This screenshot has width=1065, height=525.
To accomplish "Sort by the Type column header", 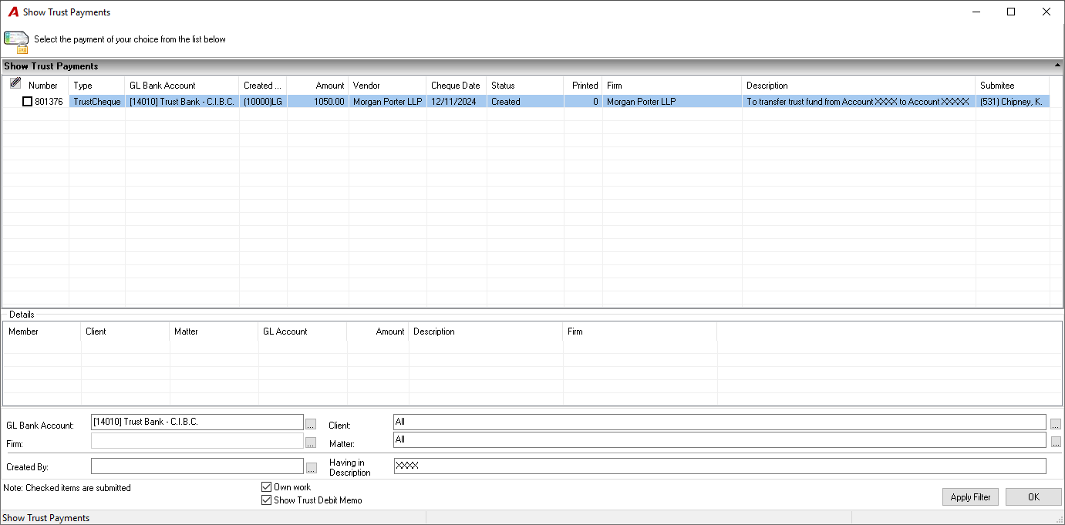I will click(96, 86).
